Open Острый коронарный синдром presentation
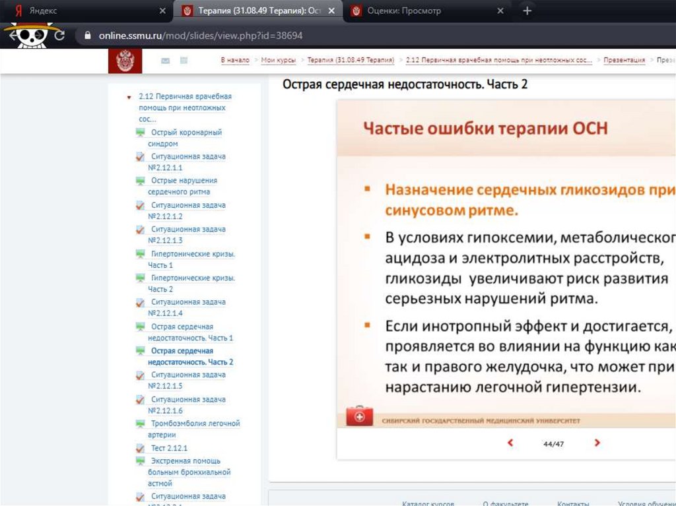Screen dimensions: 676x506 click(x=185, y=138)
